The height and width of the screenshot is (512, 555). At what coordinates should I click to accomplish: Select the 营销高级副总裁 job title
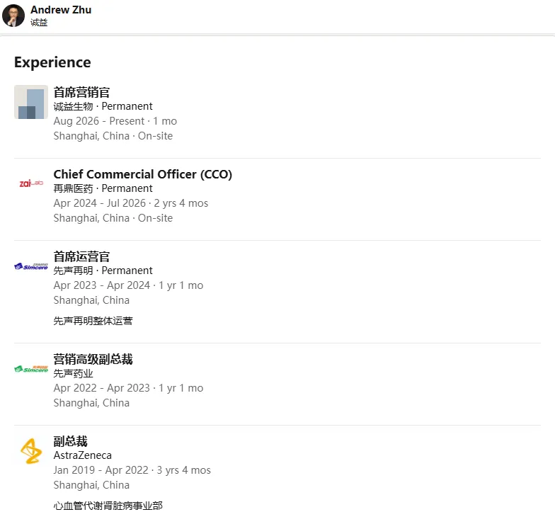(x=93, y=359)
